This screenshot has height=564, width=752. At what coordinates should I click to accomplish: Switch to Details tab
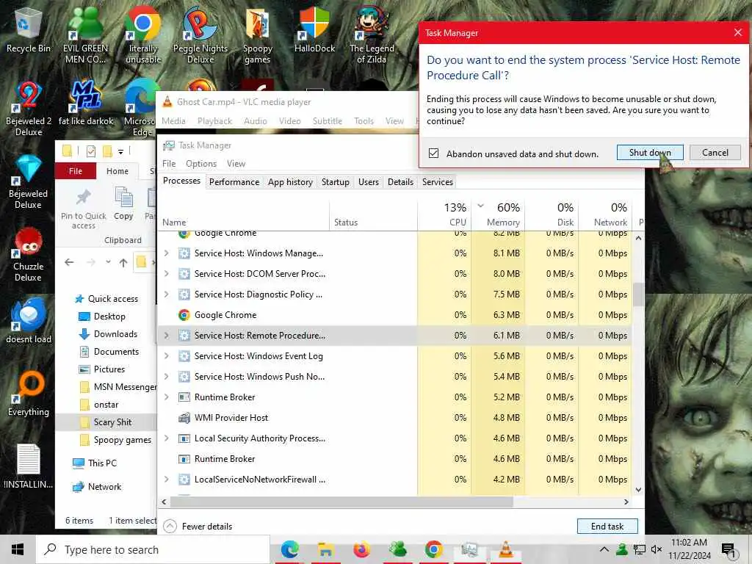tap(400, 182)
